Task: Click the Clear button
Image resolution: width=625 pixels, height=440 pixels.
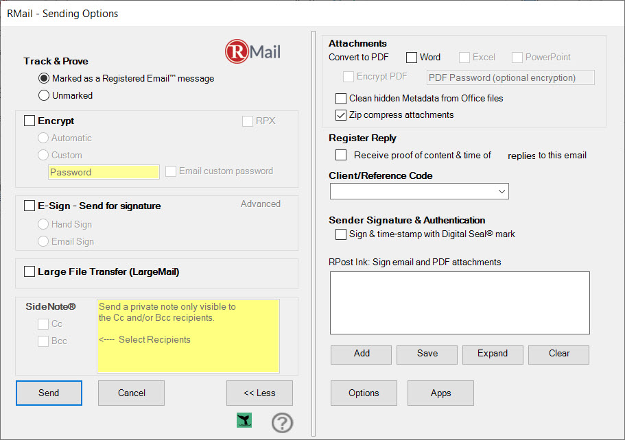Action: [x=559, y=354]
